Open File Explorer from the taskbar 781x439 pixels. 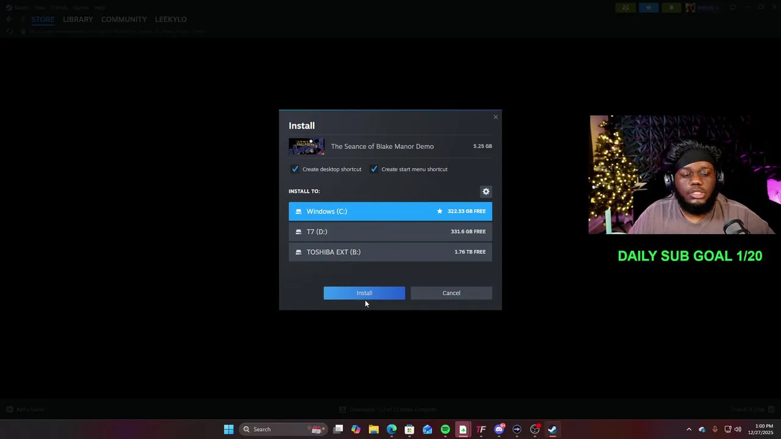[x=373, y=429]
